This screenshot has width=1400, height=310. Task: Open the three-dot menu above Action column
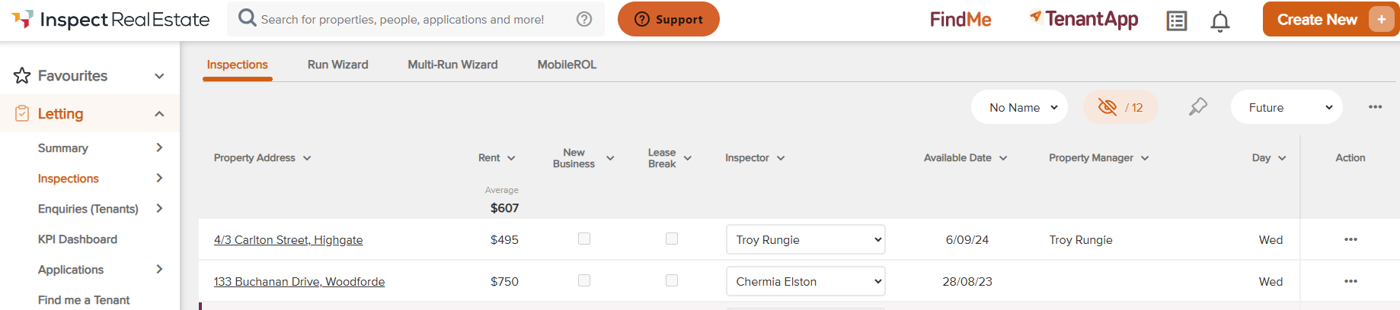click(x=1375, y=107)
